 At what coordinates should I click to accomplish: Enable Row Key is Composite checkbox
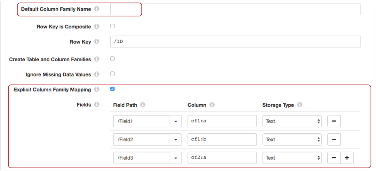tap(112, 26)
